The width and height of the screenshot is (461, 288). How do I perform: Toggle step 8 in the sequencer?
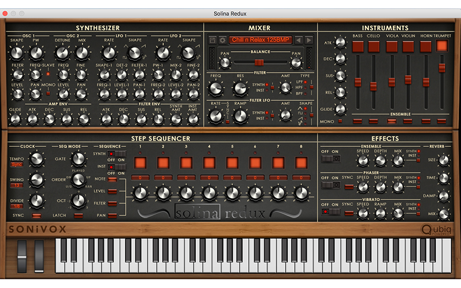(x=301, y=163)
